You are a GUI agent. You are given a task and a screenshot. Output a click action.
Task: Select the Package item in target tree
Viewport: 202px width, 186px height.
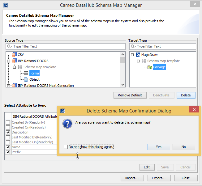(159, 67)
